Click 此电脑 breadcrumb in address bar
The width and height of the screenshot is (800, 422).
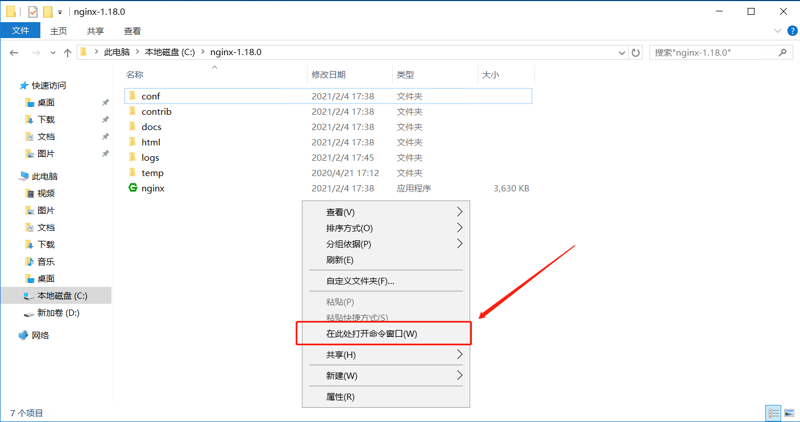click(x=117, y=52)
